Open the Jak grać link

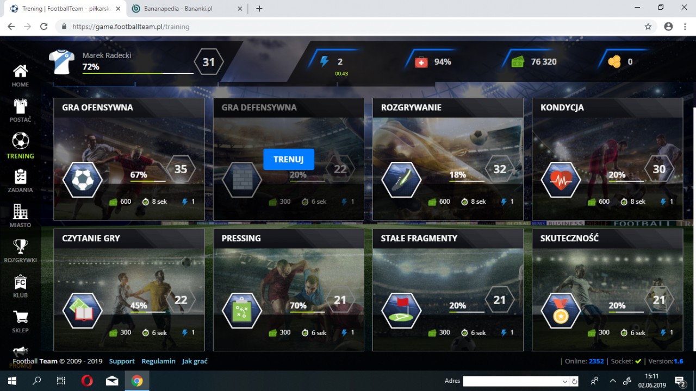(195, 361)
